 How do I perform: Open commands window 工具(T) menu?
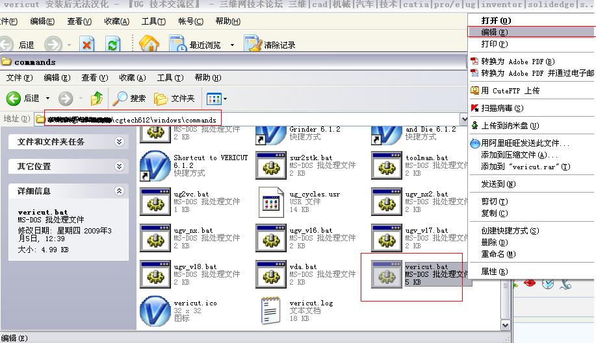[x=170, y=78]
